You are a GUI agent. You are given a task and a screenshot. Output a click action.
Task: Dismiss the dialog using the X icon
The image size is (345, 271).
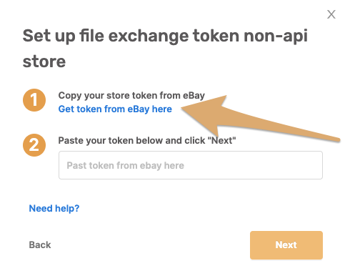pyautogui.click(x=331, y=14)
